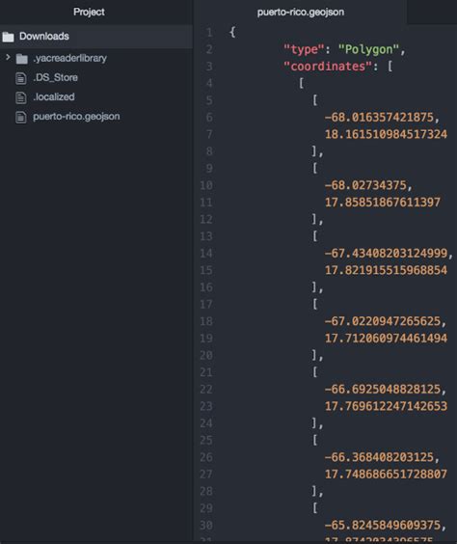Click line number 1 in gutter
Viewport: 457px width, 544px height.
pos(209,33)
